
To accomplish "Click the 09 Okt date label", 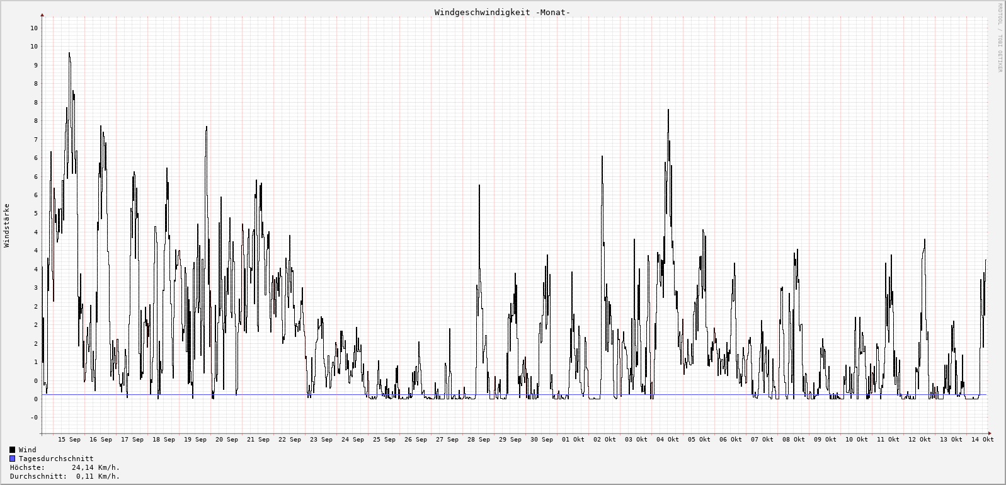I will [825, 440].
